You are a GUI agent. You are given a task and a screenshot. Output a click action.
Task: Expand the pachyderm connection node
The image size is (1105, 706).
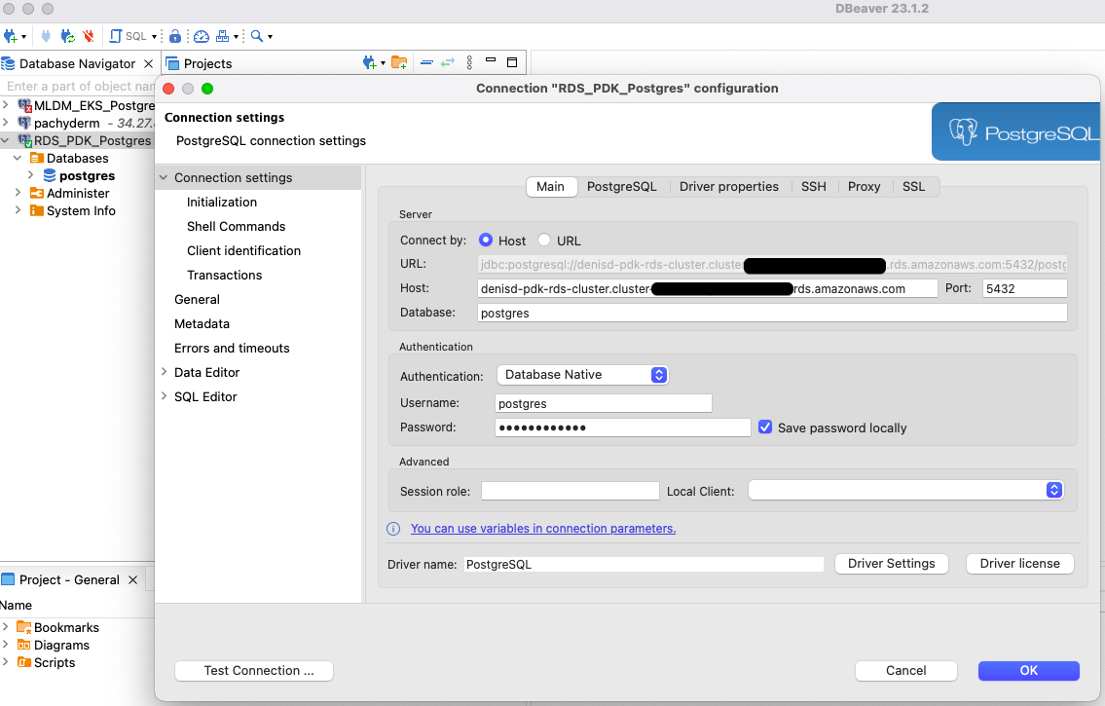(x=6, y=123)
